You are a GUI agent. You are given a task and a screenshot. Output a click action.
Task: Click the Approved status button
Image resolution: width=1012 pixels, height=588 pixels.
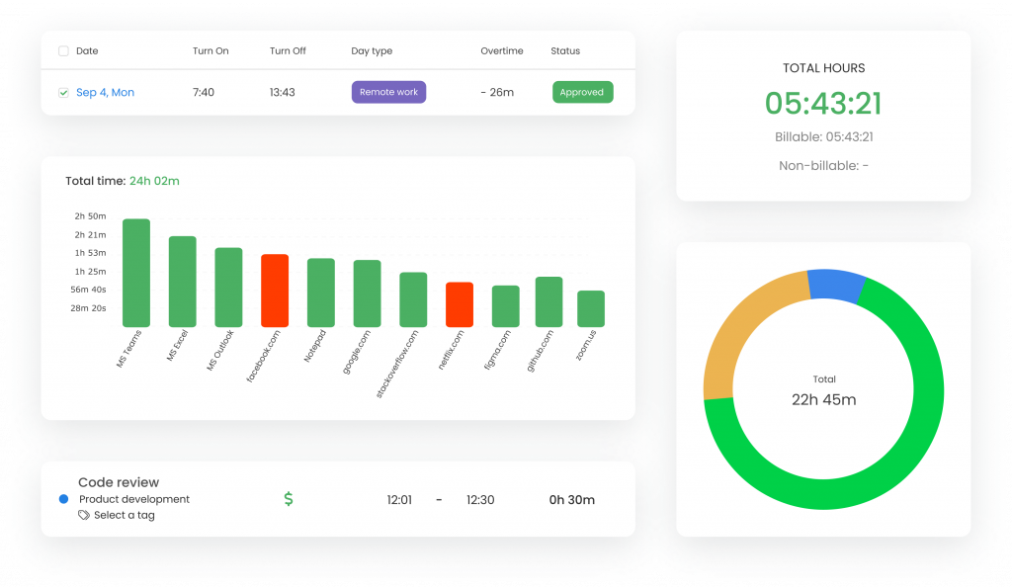(582, 93)
